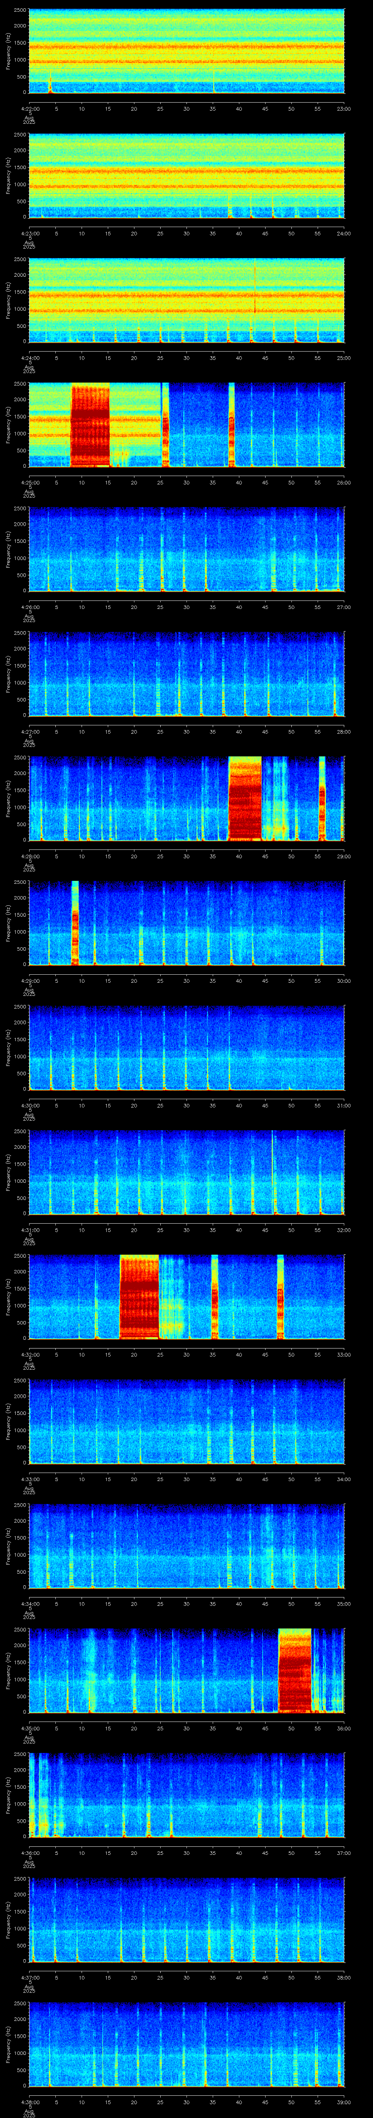This screenshot has height=2118, width=373.
Task: Click the "26:00" end time label
Action: coord(343,483)
